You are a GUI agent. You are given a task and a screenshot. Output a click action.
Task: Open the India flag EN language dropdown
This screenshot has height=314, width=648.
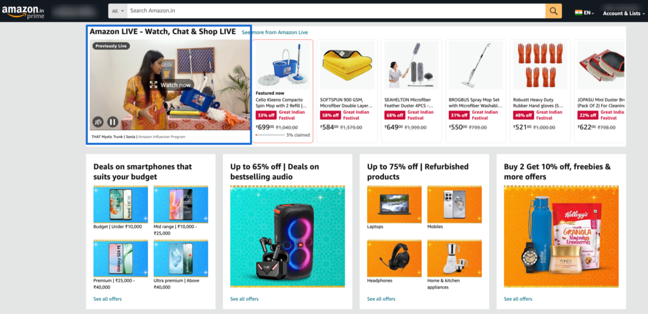(584, 13)
